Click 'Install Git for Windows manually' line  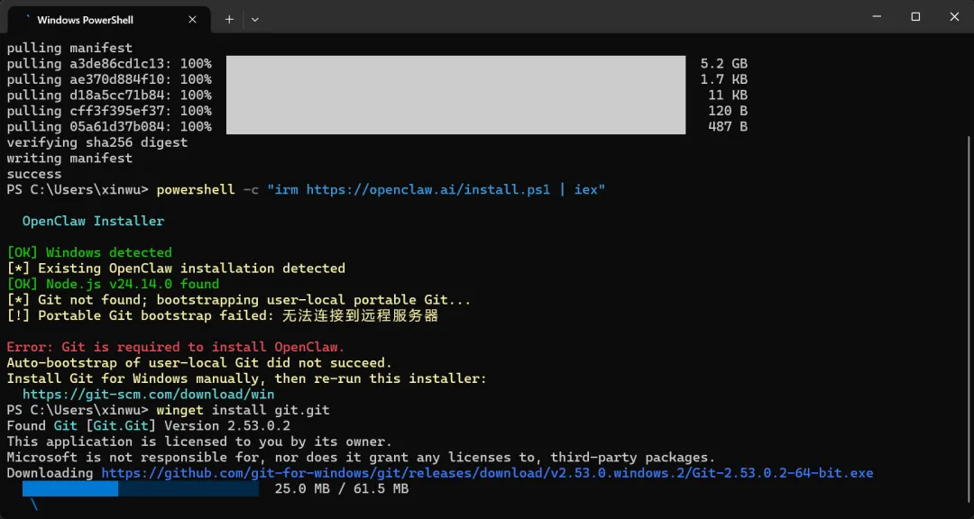tap(246, 378)
